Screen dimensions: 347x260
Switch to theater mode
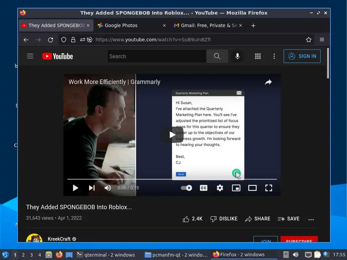(x=252, y=188)
